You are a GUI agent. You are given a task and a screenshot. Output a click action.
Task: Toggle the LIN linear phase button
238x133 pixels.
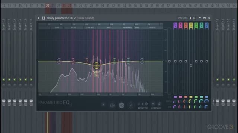click(x=112, y=105)
